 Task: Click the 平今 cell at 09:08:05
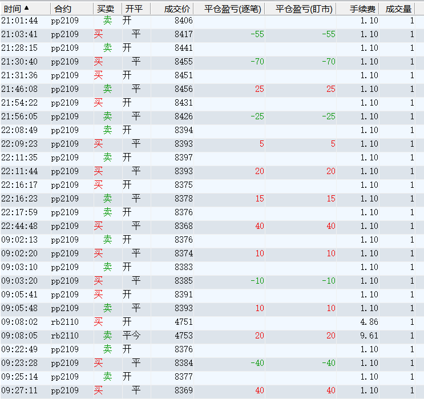(x=131, y=336)
